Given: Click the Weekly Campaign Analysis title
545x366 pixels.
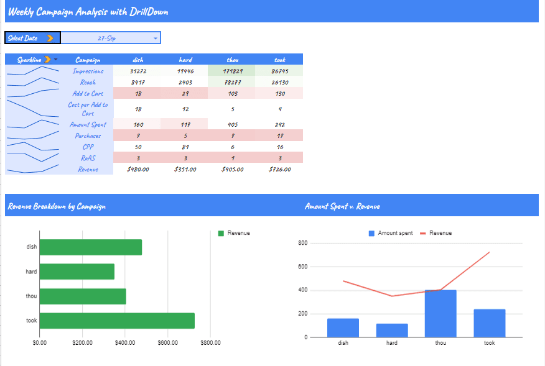Looking at the screenshot, I should (88, 12).
